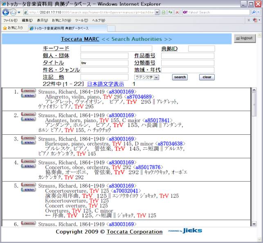The width and height of the screenshot is (263, 243).
Task: Open the search options dropdown arrow
Action: 259,12
